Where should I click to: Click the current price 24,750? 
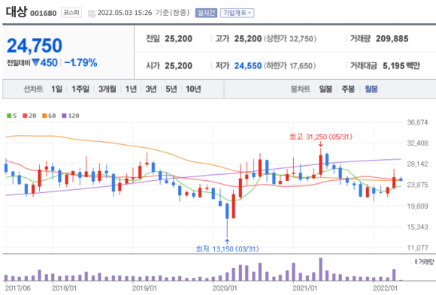point(35,46)
